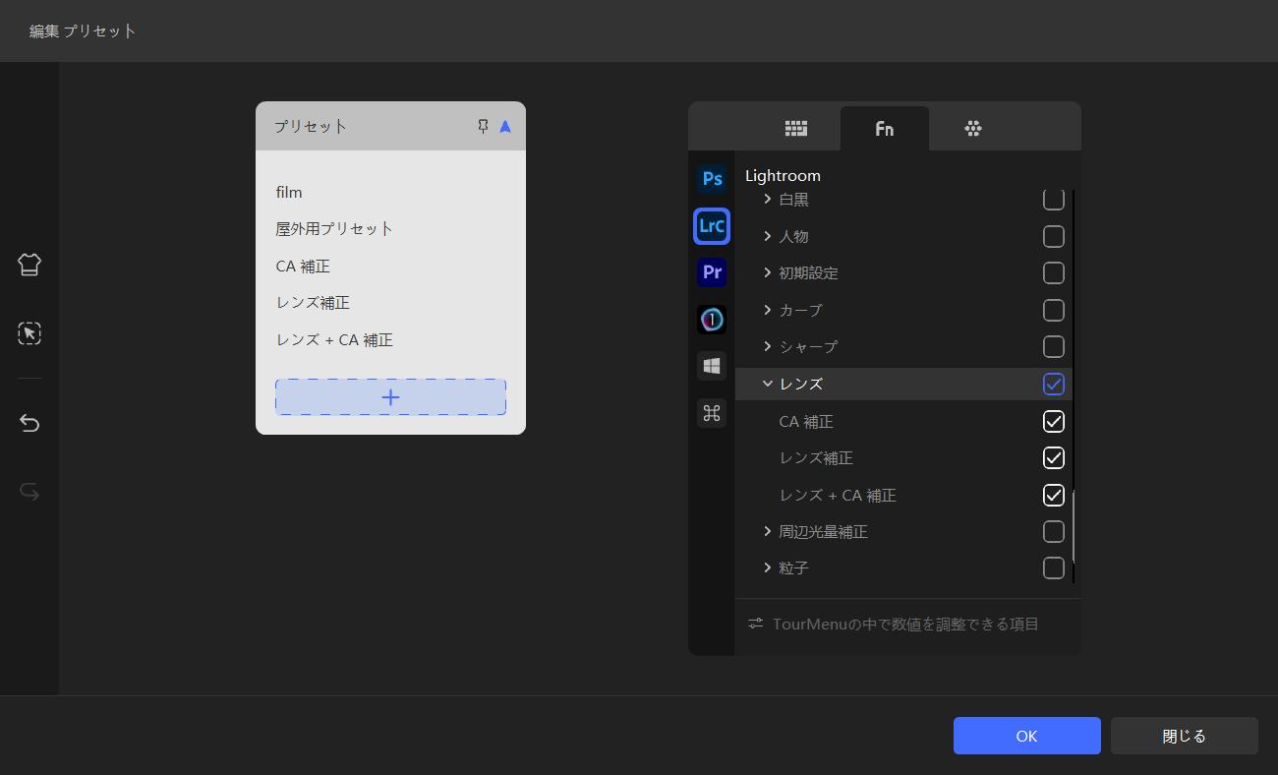Expand the カーブ category
This screenshot has width=1278, height=775.
[768, 311]
